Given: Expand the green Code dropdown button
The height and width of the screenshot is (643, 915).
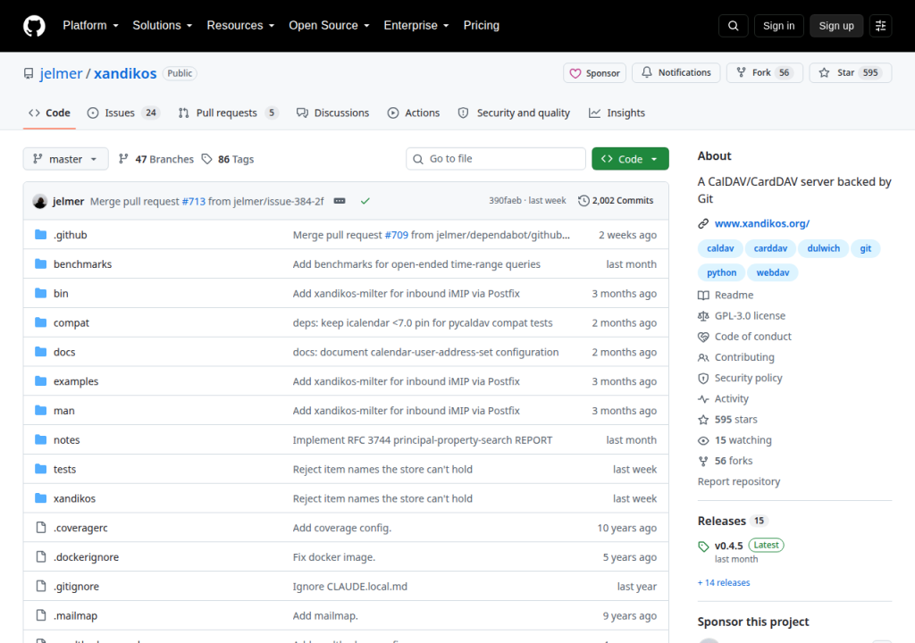Looking at the screenshot, I should pyautogui.click(x=630, y=159).
